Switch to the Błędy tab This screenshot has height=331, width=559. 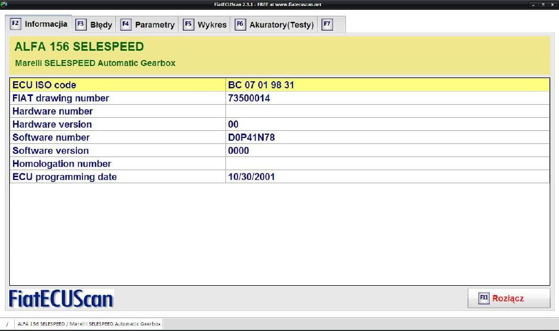[x=94, y=25]
